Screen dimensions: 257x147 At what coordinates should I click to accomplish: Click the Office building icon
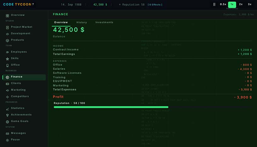click(7, 65)
